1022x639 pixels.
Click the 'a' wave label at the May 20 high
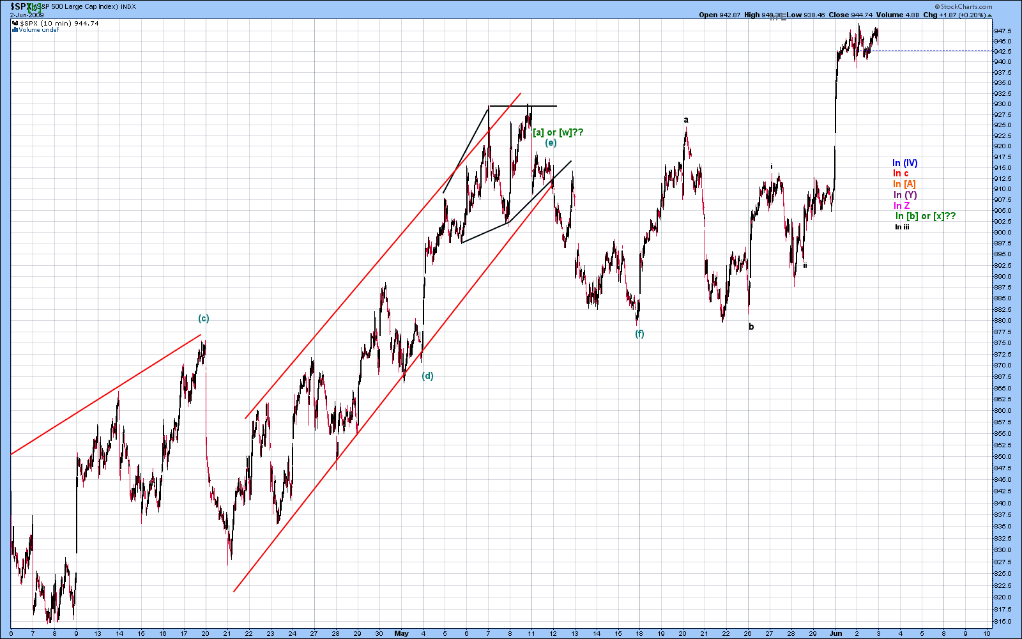[686, 120]
